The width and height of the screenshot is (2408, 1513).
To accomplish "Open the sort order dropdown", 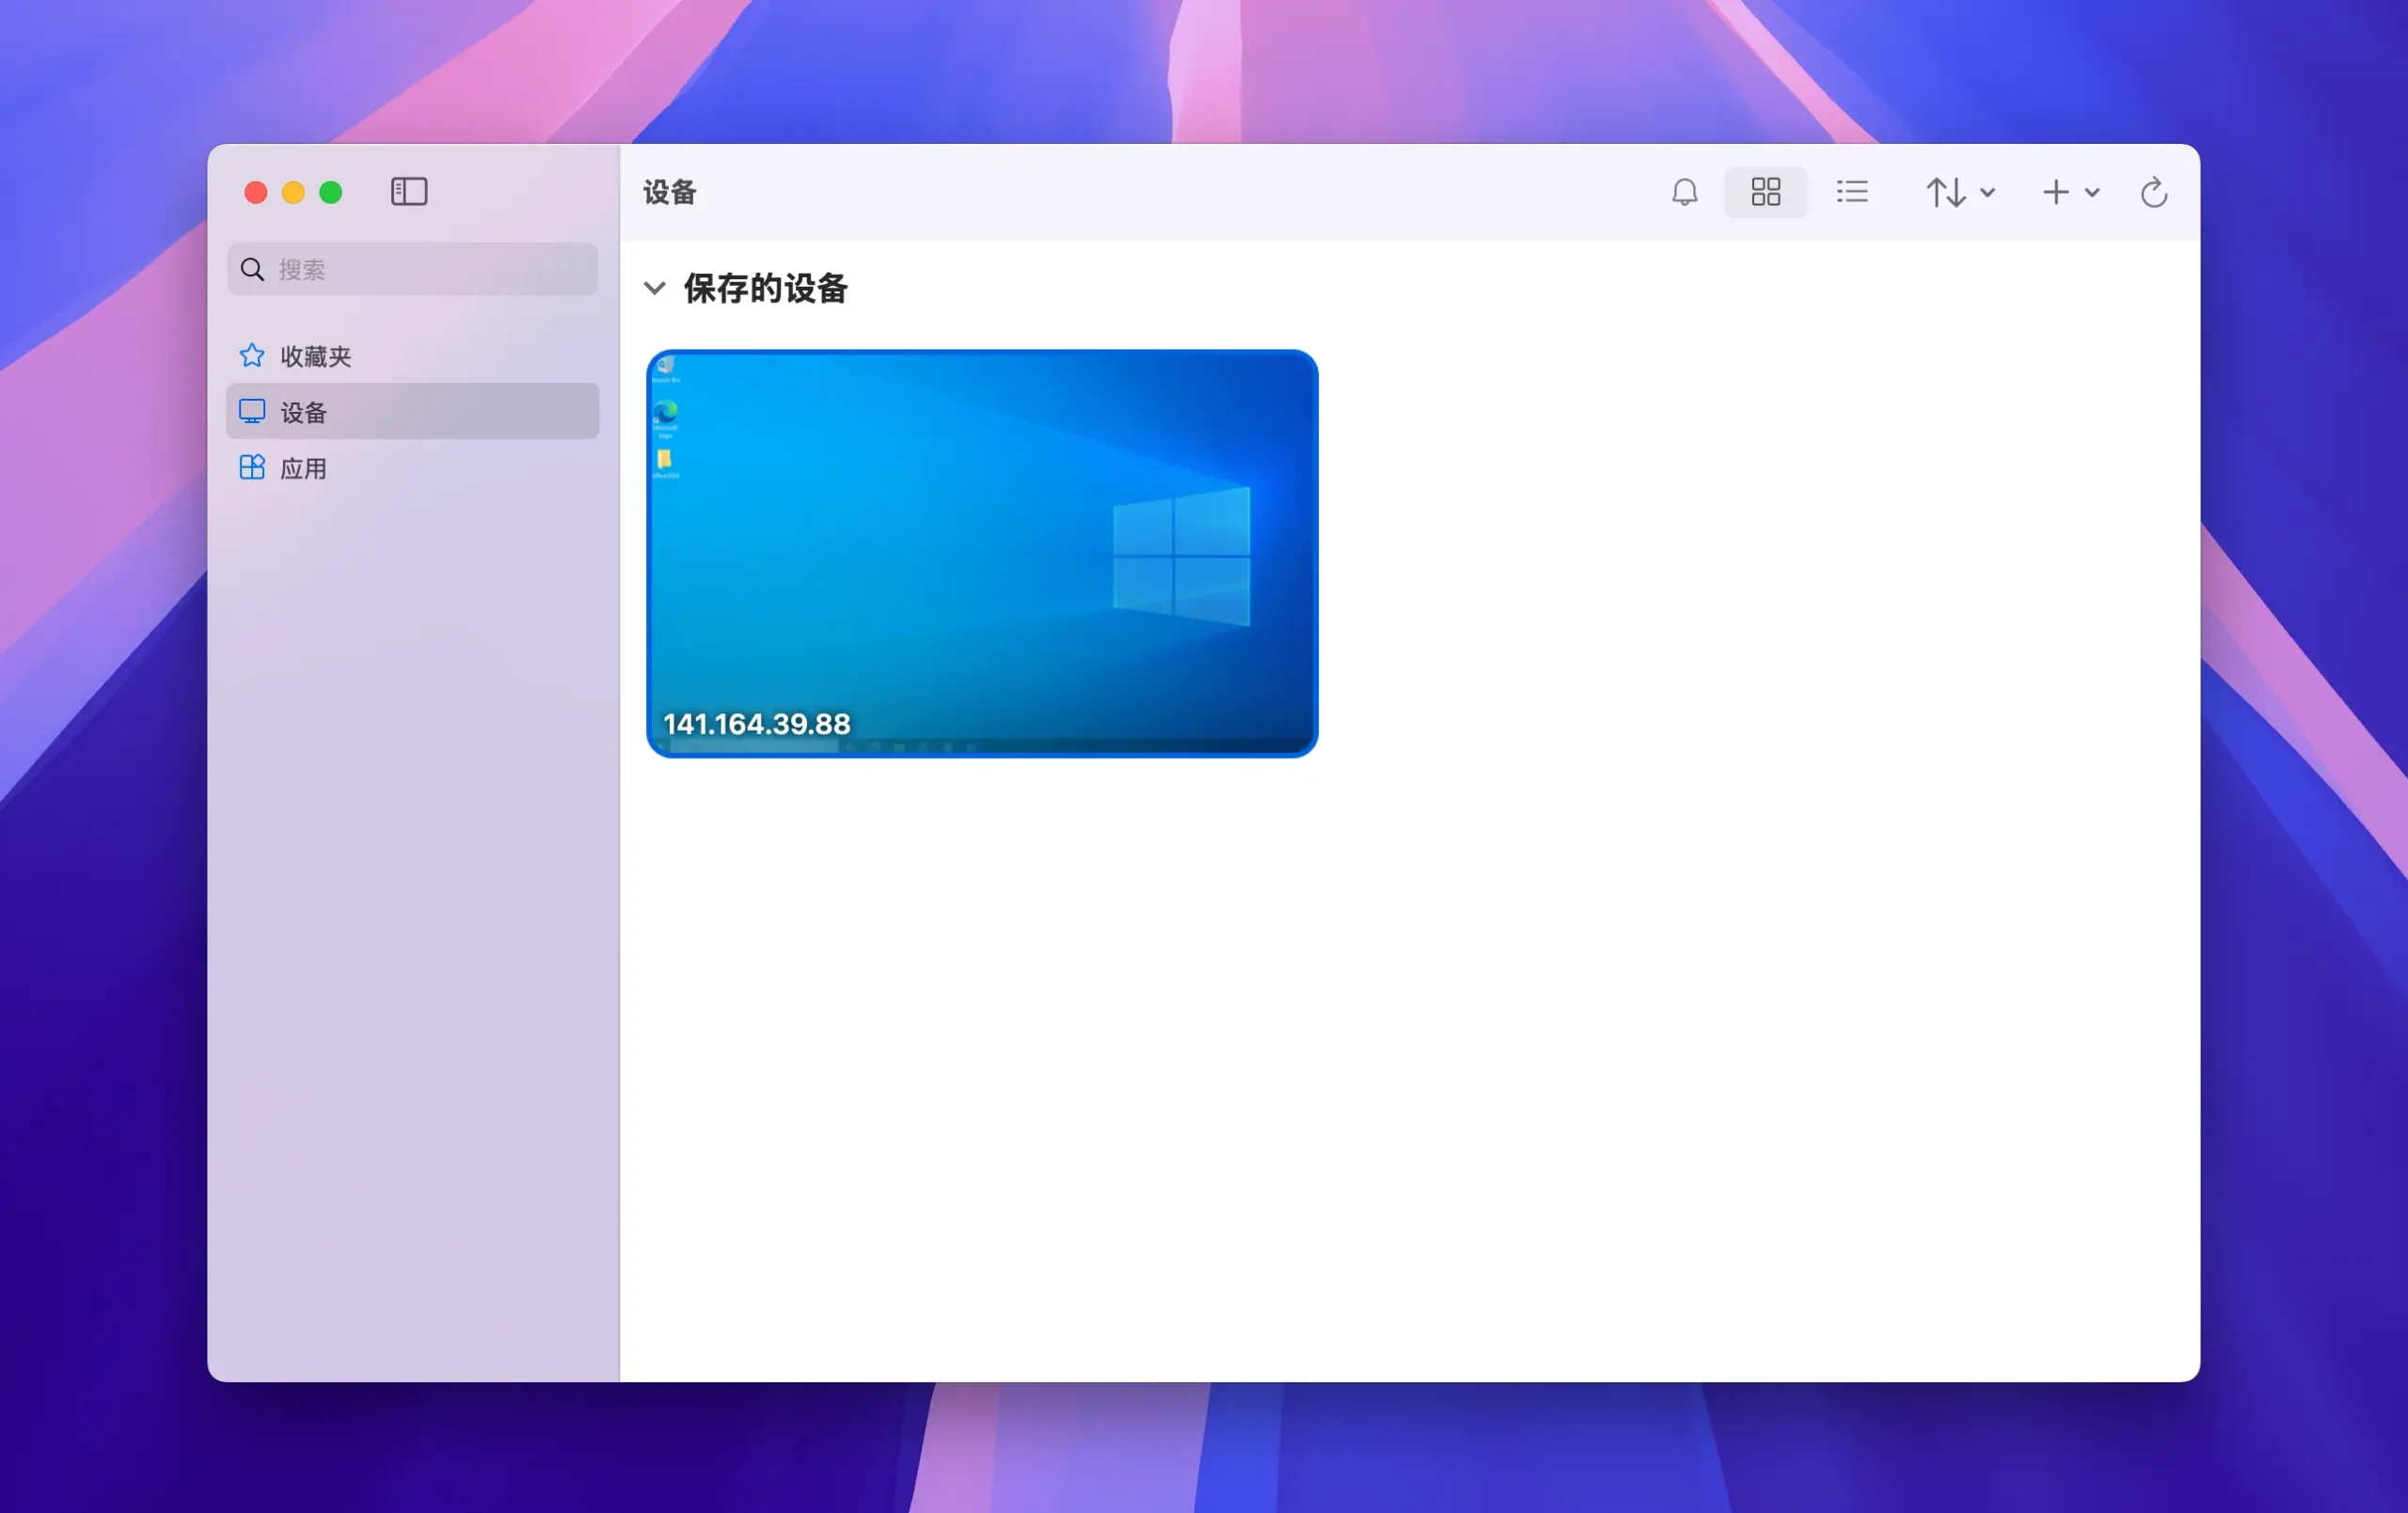I will point(1960,191).
